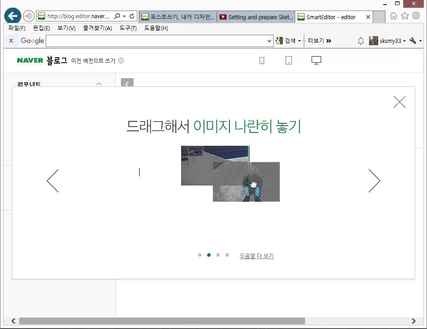Refresh the page with reload icon
The width and height of the screenshot is (427, 329).
point(132,16)
